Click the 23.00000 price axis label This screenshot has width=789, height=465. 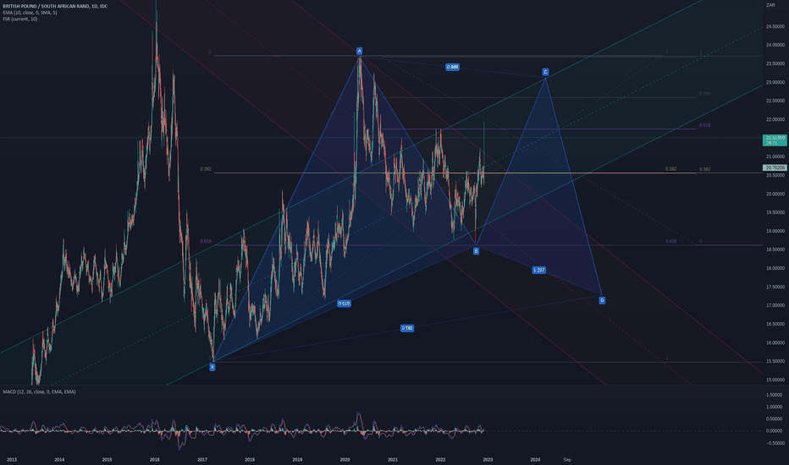point(775,82)
